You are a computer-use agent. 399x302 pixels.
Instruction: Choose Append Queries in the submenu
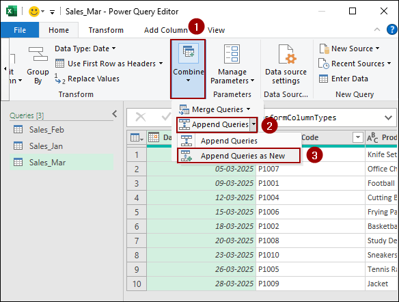coord(239,141)
